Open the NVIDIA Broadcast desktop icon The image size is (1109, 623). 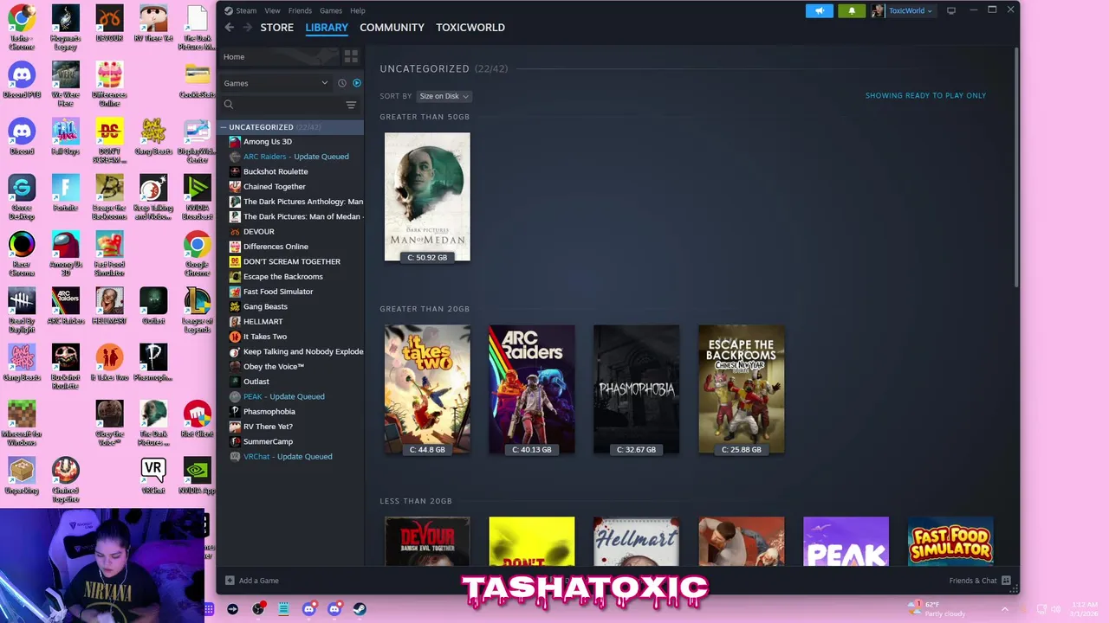tap(197, 197)
